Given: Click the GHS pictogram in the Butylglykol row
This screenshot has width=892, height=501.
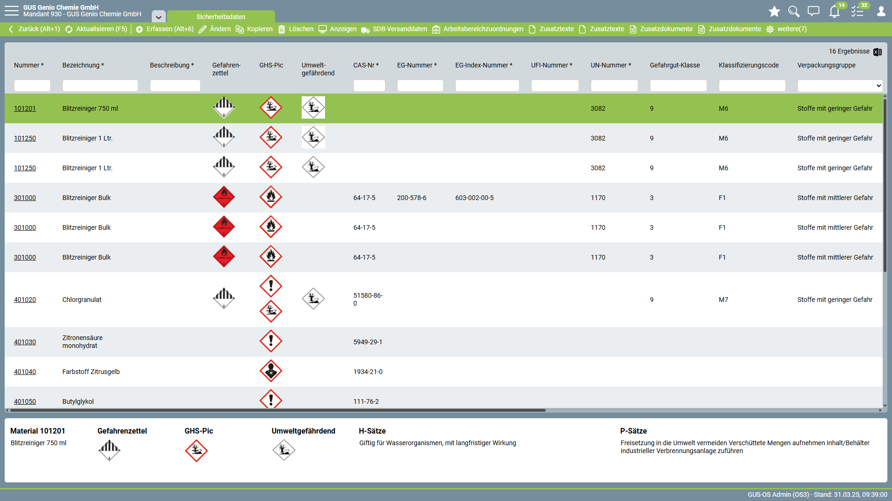Looking at the screenshot, I should [x=271, y=399].
